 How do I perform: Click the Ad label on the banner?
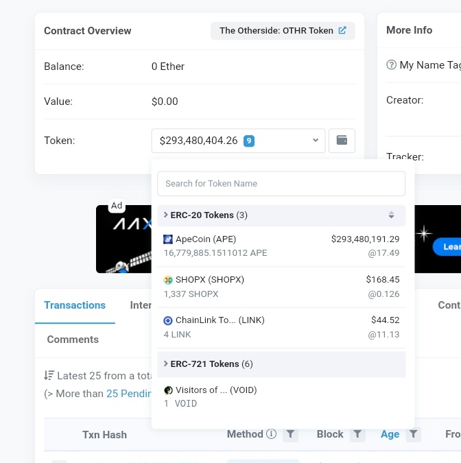tap(117, 206)
